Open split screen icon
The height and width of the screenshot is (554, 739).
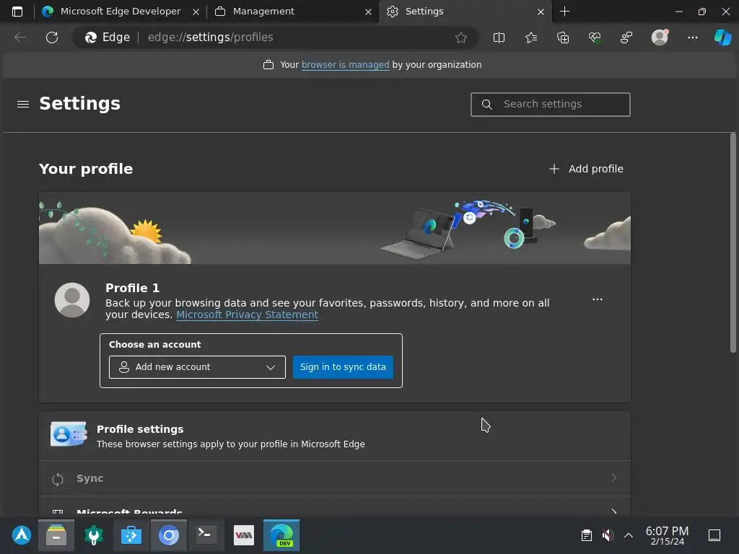point(499,38)
